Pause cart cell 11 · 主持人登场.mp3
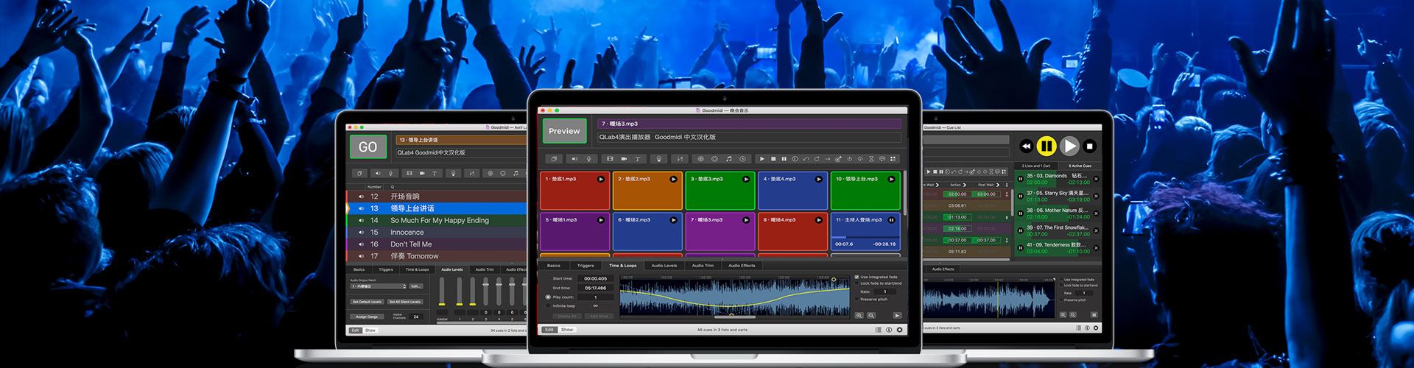 [891, 220]
